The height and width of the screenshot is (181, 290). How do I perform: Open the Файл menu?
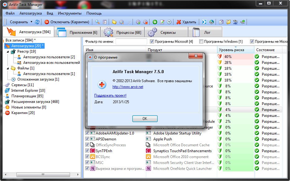tap(10, 13)
